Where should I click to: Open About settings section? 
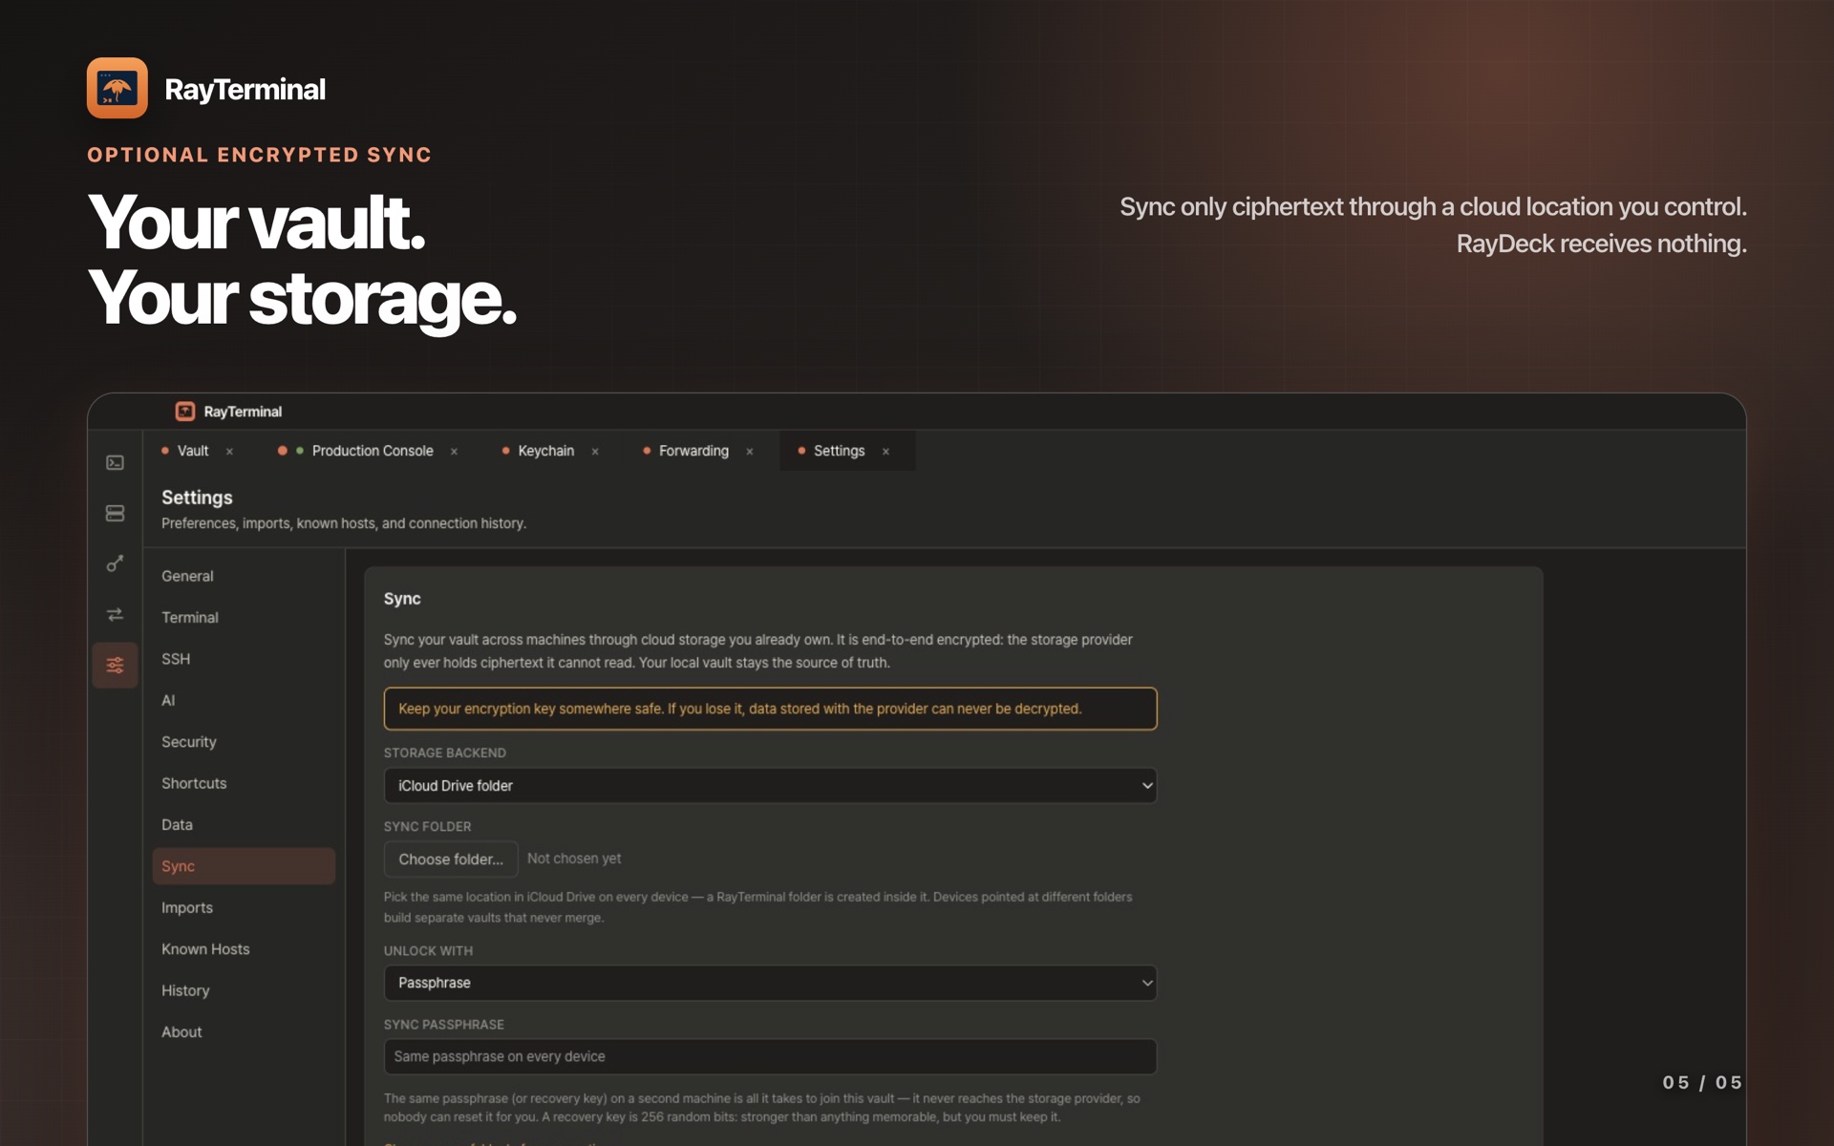point(244,1032)
